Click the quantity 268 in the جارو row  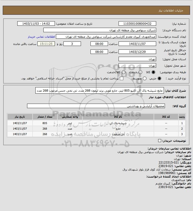[45, 129]
